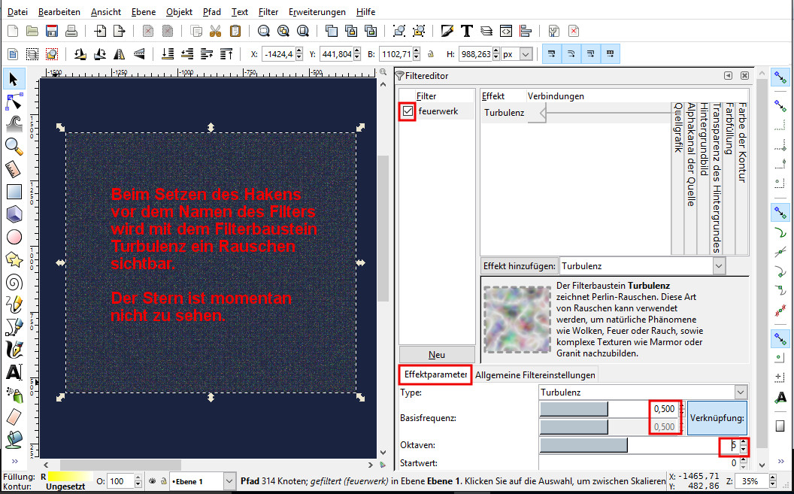
Task: Open Align and Distribute dialog icon
Action: pyautogui.click(x=526, y=31)
